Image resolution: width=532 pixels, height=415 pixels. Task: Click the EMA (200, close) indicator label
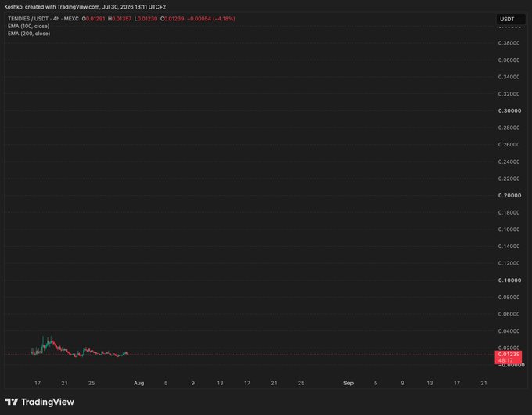coord(29,34)
